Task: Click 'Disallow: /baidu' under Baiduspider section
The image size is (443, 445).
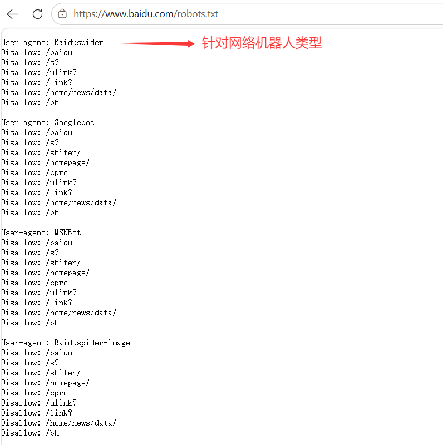Action: pos(37,52)
